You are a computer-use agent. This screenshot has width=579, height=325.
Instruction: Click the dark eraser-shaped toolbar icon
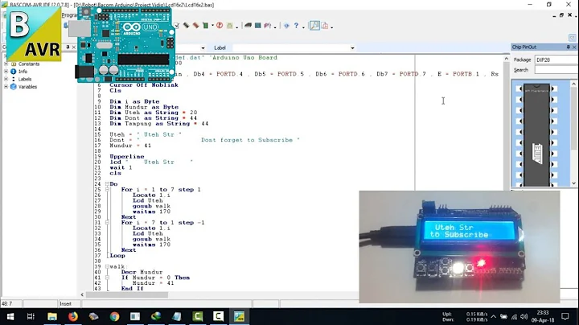pos(248,26)
